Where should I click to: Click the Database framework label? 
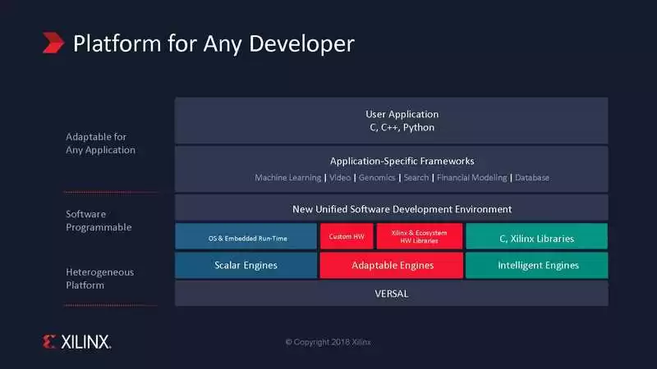532,178
